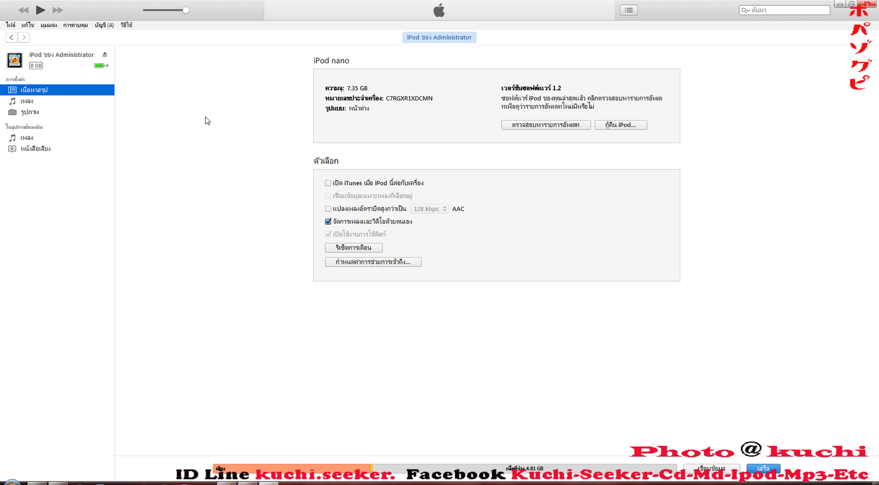Eject the iPod using the eject icon
This screenshot has height=485, width=879.
(105, 54)
